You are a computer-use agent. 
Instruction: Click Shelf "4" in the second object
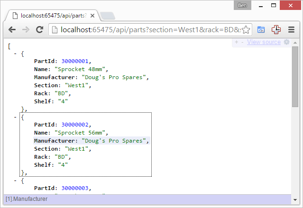click(63, 165)
